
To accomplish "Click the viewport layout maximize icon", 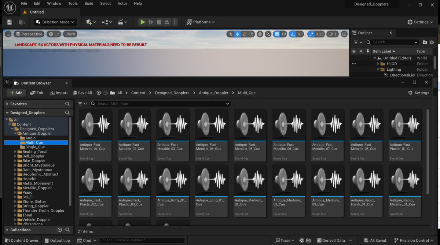I will click(x=344, y=34).
